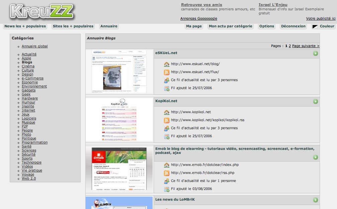Select the Sécurité category

(28, 154)
